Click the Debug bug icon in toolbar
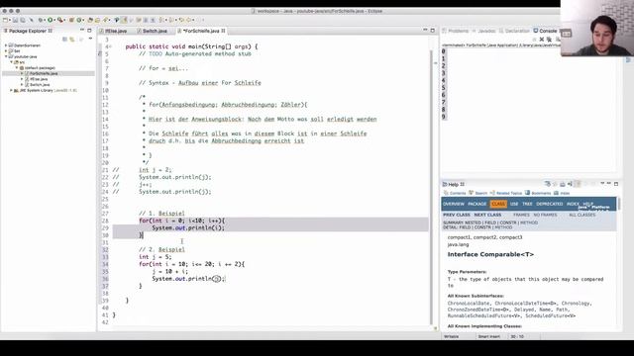The image size is (634, 356). pos(41,20)
